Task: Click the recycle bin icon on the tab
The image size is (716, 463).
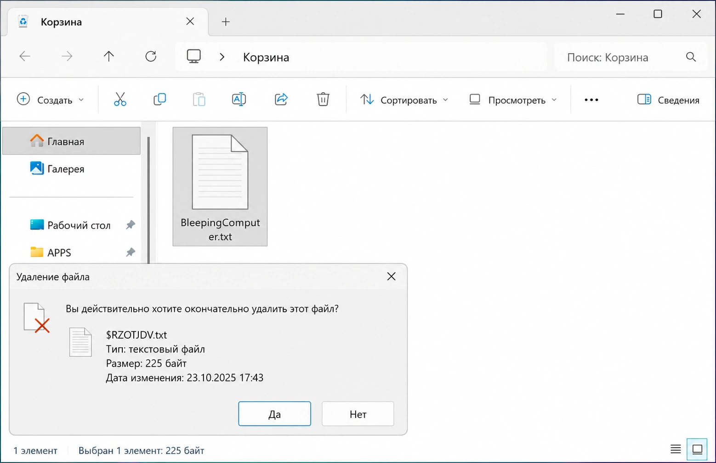Action: click(23, 22)
